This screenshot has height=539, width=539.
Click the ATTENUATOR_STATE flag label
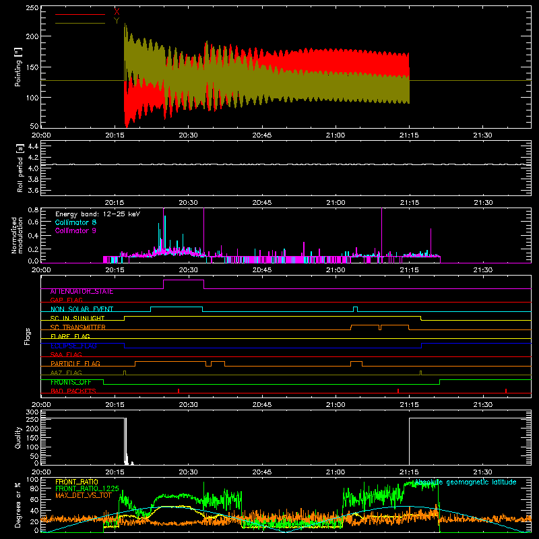tap(82, 292)
